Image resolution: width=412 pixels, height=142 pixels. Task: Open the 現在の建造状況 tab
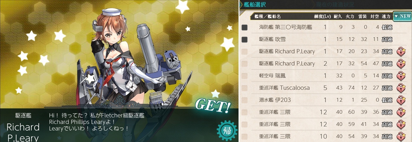pyautogui.click(x=335, y=4)
